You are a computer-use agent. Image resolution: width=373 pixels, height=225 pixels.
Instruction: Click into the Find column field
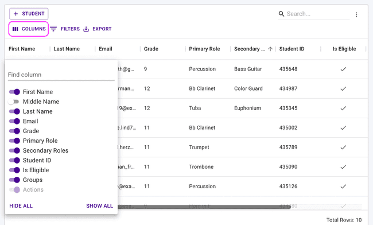pyautogui.click(x=61, y=75)
